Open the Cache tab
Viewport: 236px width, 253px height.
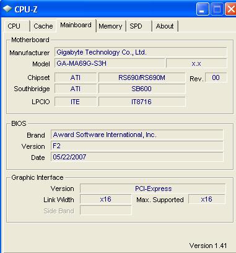pos(43,26)
